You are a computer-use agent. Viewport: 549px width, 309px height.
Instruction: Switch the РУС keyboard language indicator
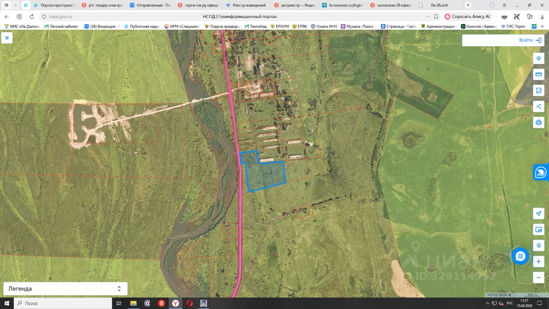[x=510, y=303]
